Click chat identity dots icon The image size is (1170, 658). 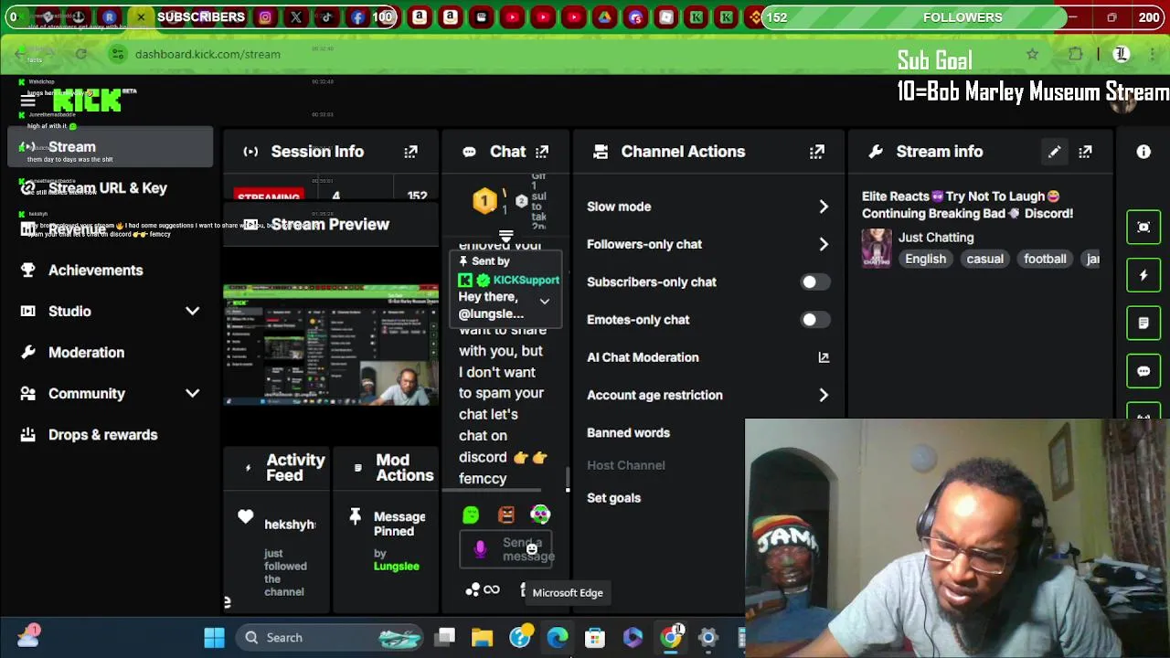coord(473,590)
